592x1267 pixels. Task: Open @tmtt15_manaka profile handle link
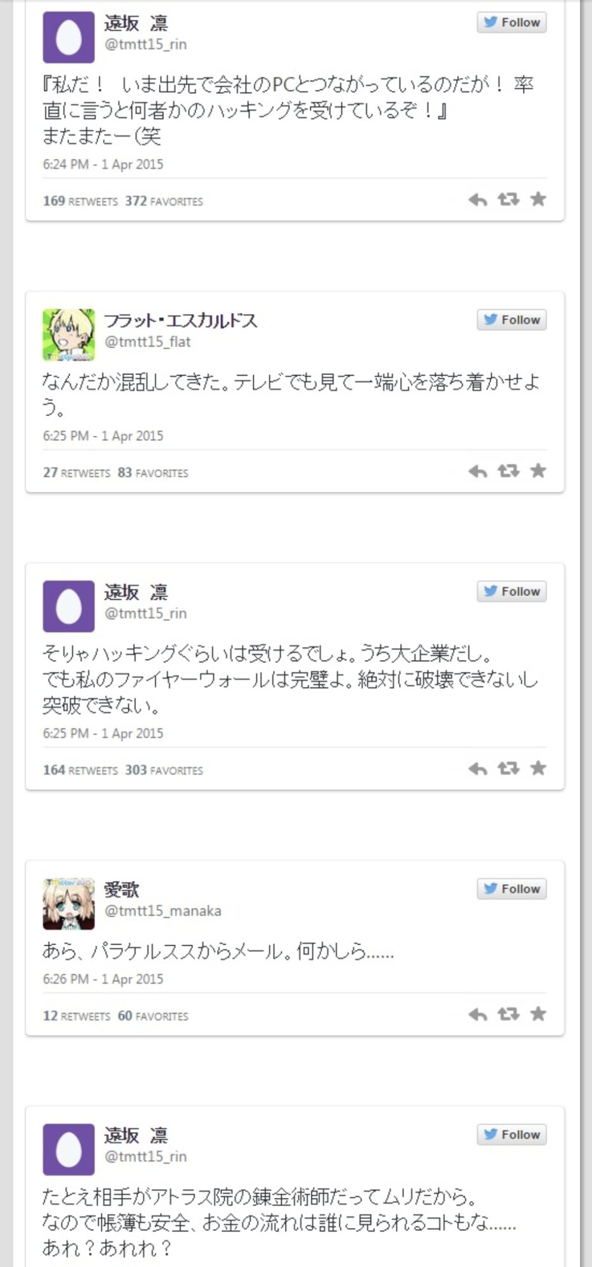click(x=163, y=911)
